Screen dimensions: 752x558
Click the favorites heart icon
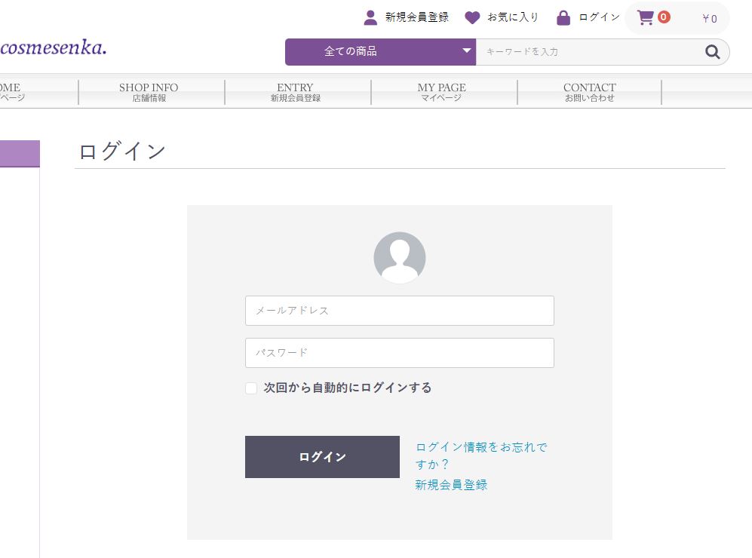472,17
